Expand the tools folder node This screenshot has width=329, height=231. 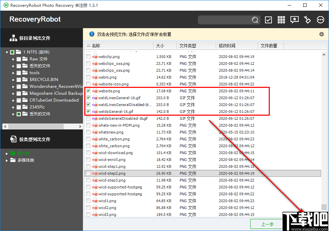tap(13, 73)
